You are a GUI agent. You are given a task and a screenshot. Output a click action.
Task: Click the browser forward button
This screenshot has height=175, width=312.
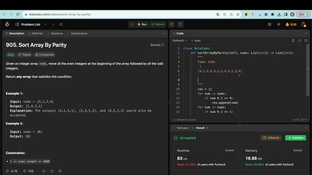pyautogui.click(x=11, y=14)
